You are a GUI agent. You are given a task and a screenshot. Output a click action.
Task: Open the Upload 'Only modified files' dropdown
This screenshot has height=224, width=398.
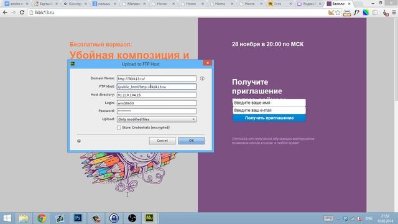point(157,119)
